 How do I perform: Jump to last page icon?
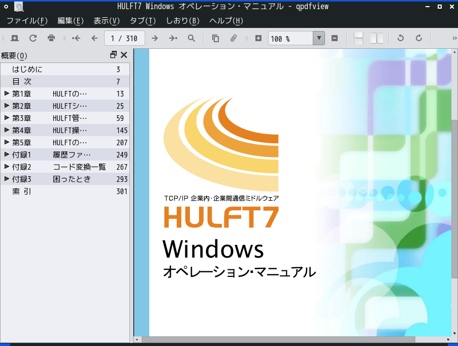[173, 38]
